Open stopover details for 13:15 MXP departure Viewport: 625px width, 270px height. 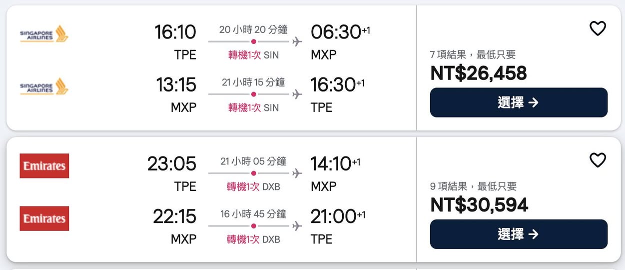click(x=253, y=107)
